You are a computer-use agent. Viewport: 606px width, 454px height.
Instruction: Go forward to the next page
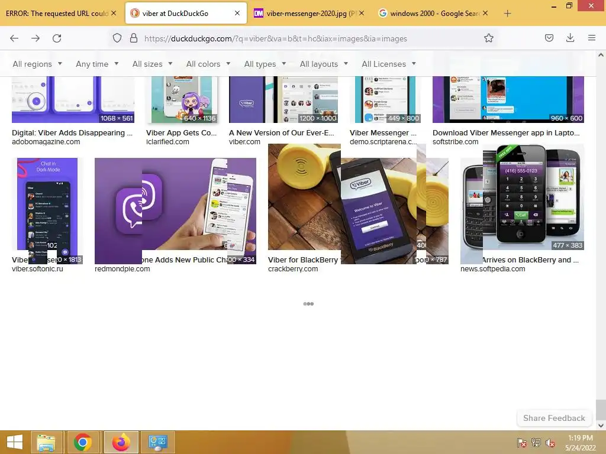coord(36,38)
